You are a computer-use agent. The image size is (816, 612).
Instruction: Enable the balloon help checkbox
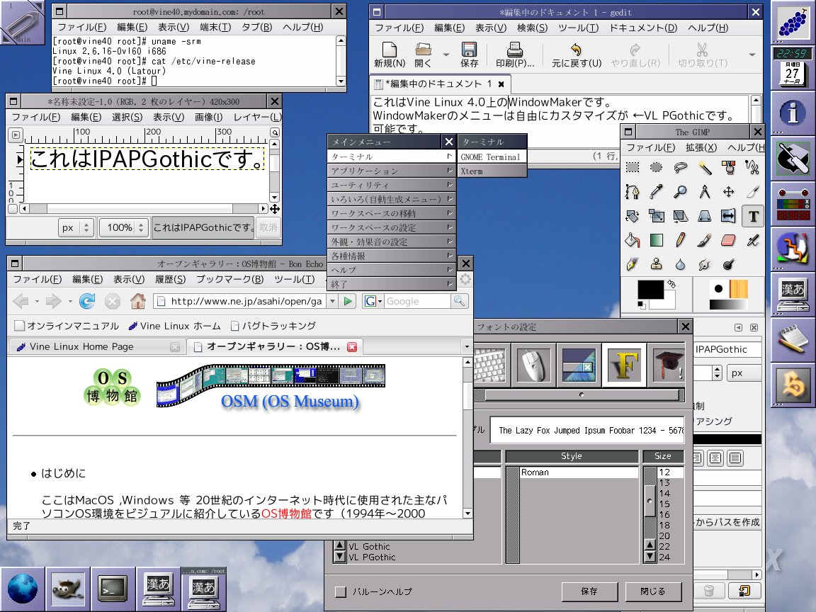pos(341,591)
